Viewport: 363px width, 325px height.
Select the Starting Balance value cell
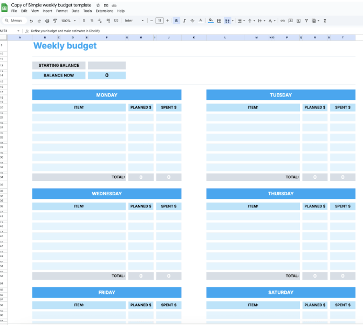(107, 65)
